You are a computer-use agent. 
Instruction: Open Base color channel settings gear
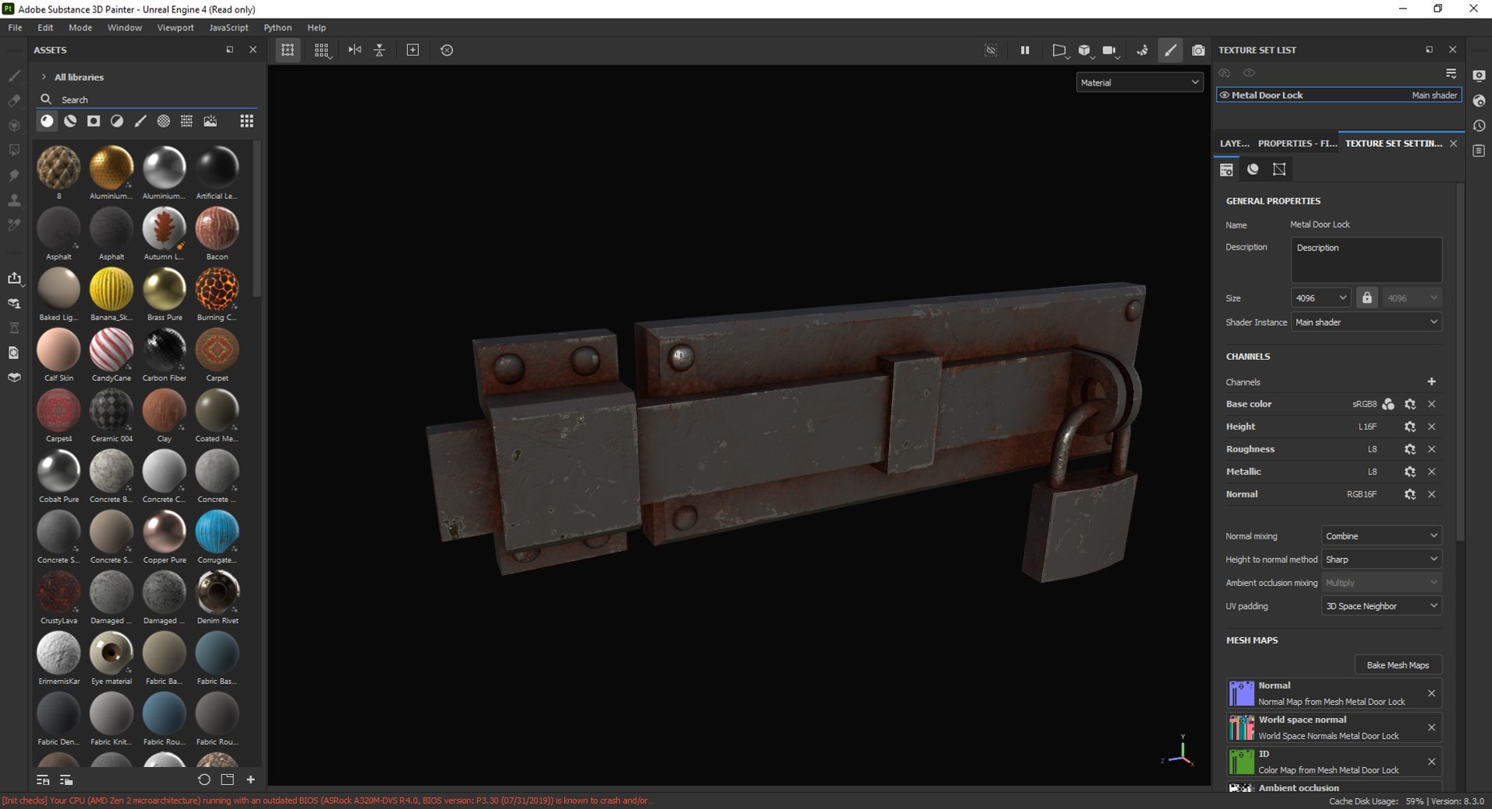(1410, 404)
